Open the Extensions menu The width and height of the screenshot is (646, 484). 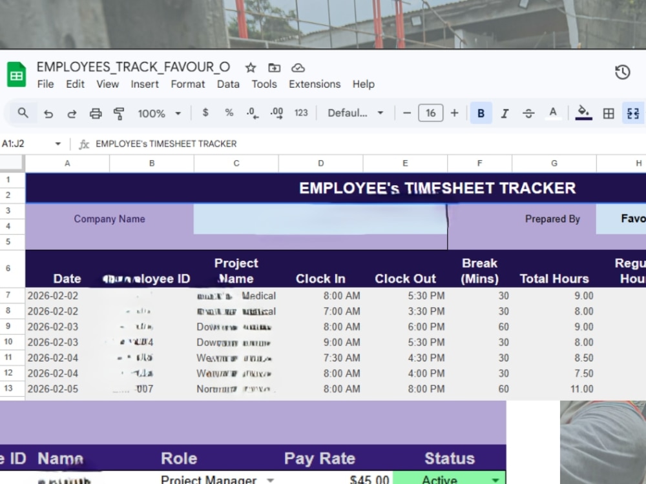(315, 84)
